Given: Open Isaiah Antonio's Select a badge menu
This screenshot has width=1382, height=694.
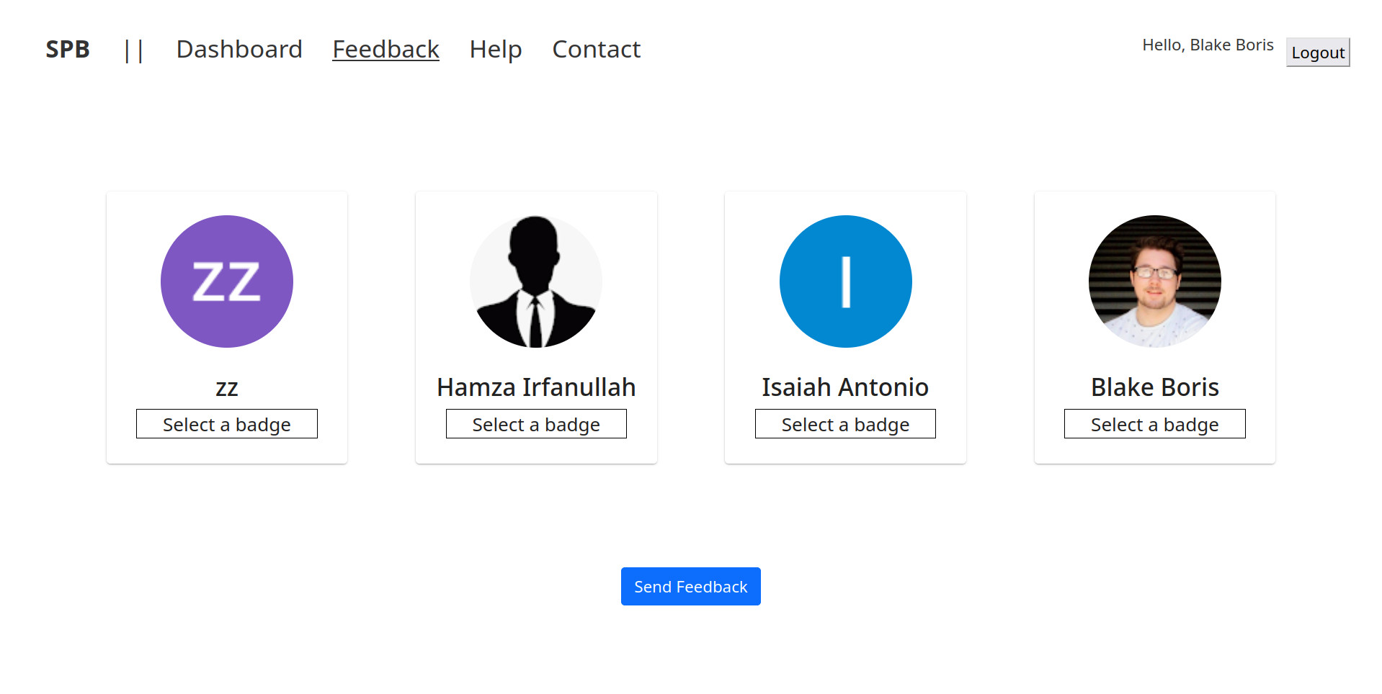Looking at the screenshot, I should click(x=845, y=424).
